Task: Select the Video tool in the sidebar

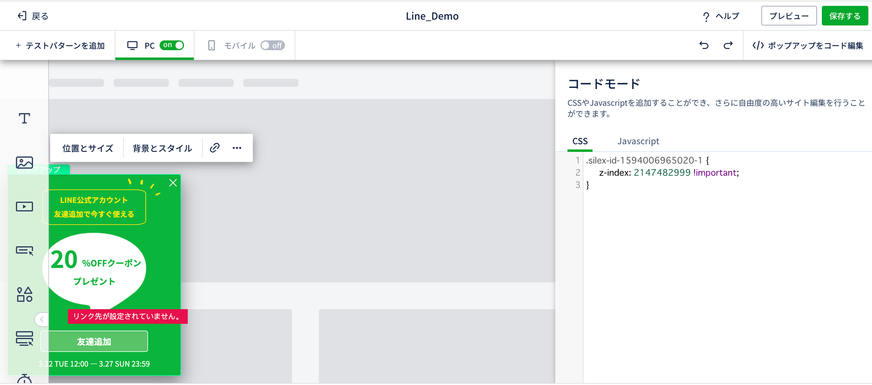Action: [x=24, y=206]
